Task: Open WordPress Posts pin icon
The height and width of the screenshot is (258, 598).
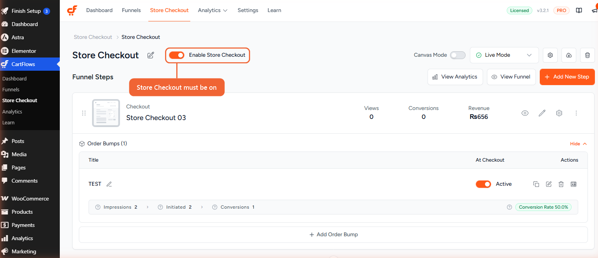Action: tap(5, 141)
